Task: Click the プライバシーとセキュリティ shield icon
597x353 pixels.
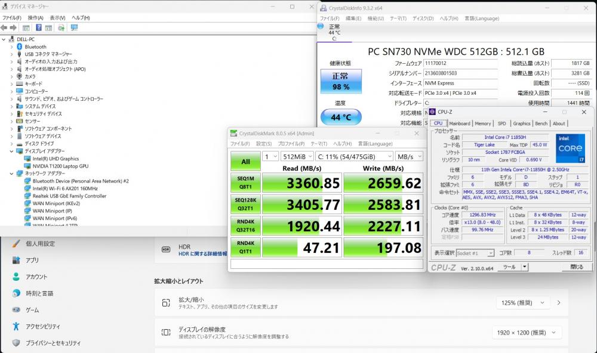Action: (x=16, y=343)
